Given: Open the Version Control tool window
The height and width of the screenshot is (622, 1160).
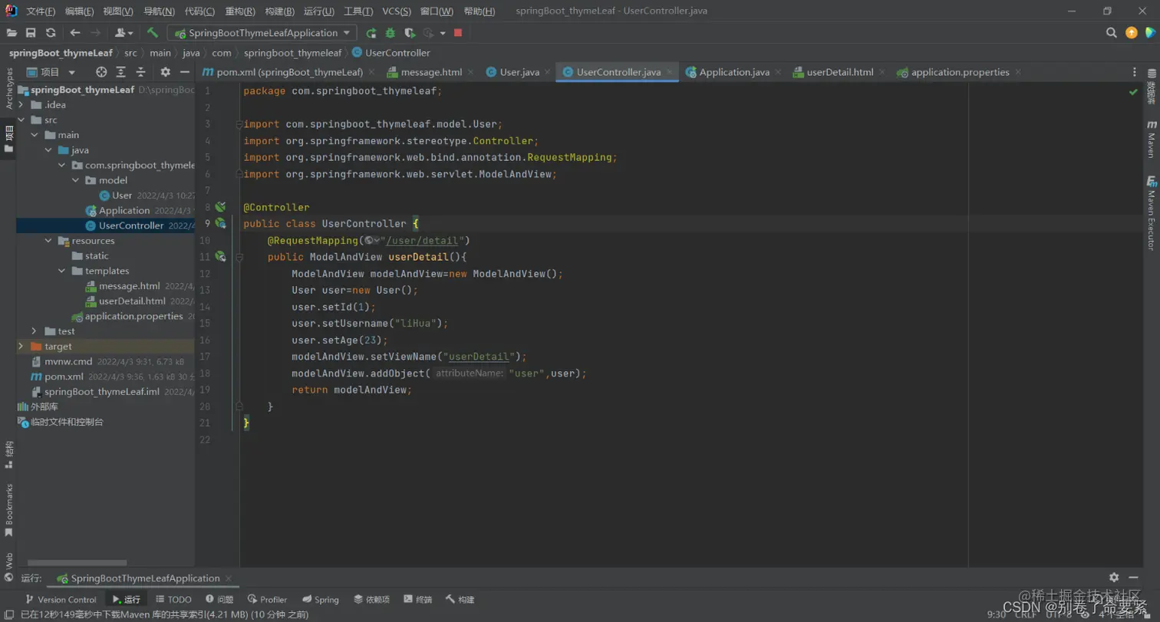Looking at the screenshot, I should coord(61,599).
